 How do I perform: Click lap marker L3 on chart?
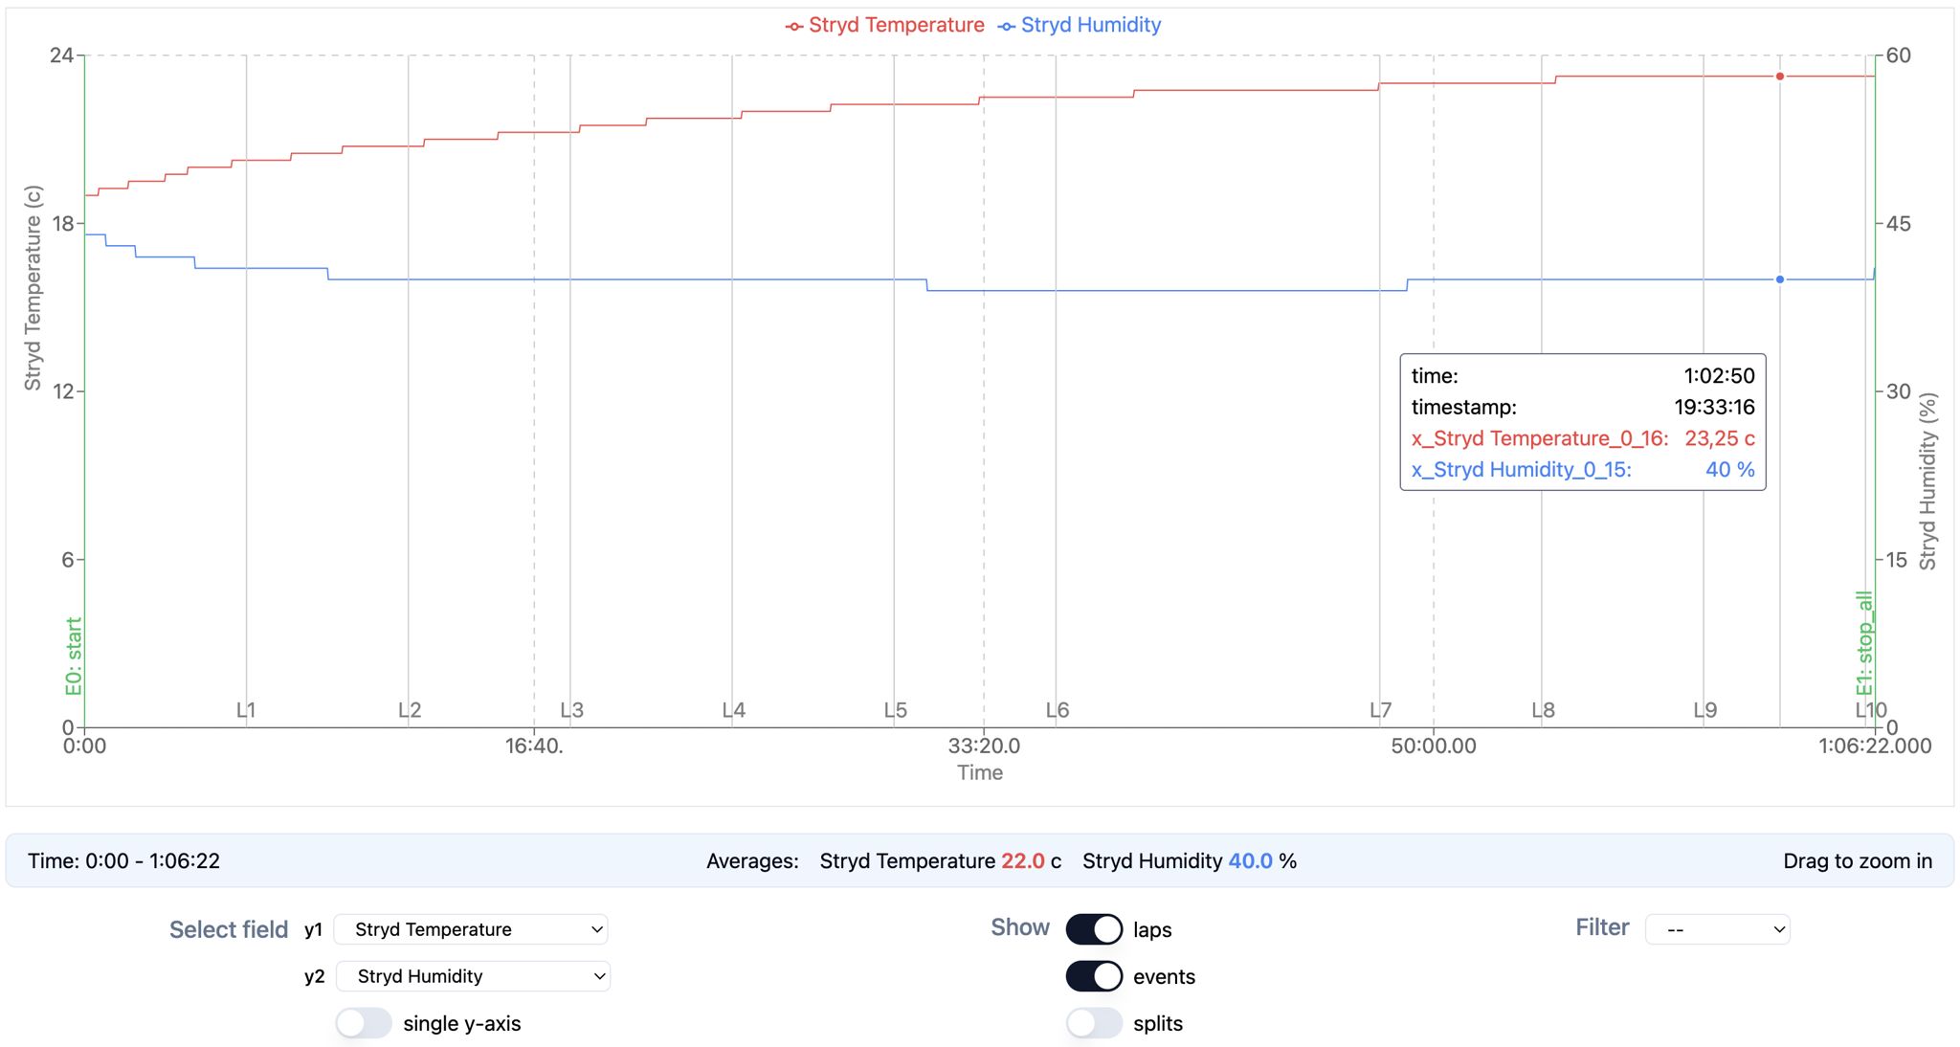[x=571, y=710]
